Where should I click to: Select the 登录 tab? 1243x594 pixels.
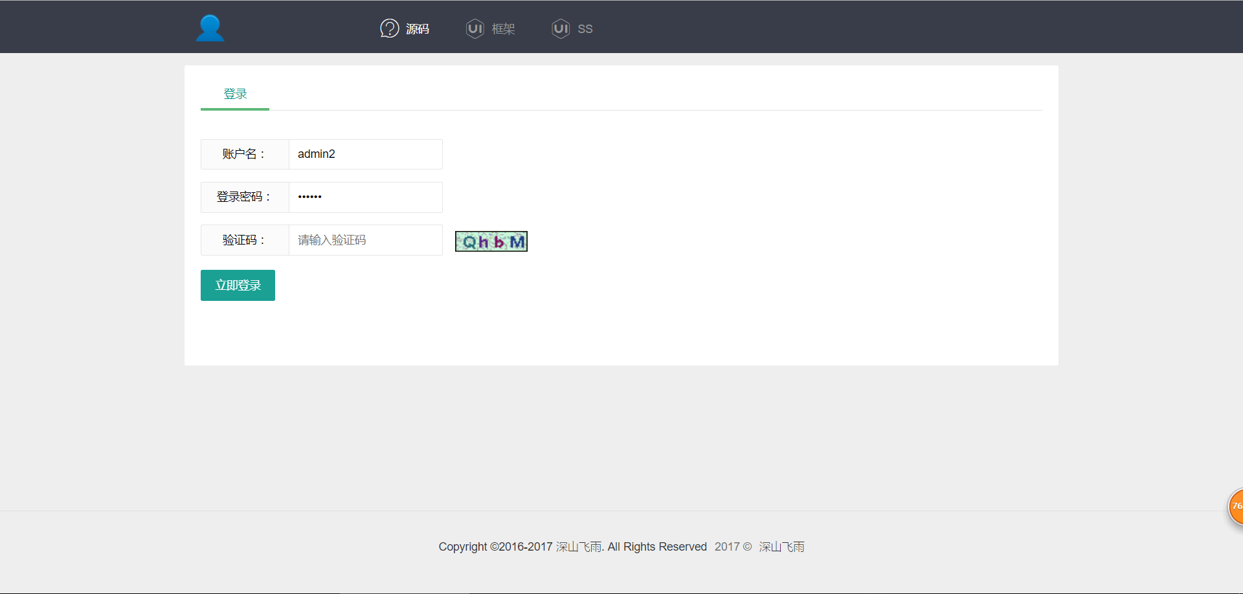pos(235,94)
